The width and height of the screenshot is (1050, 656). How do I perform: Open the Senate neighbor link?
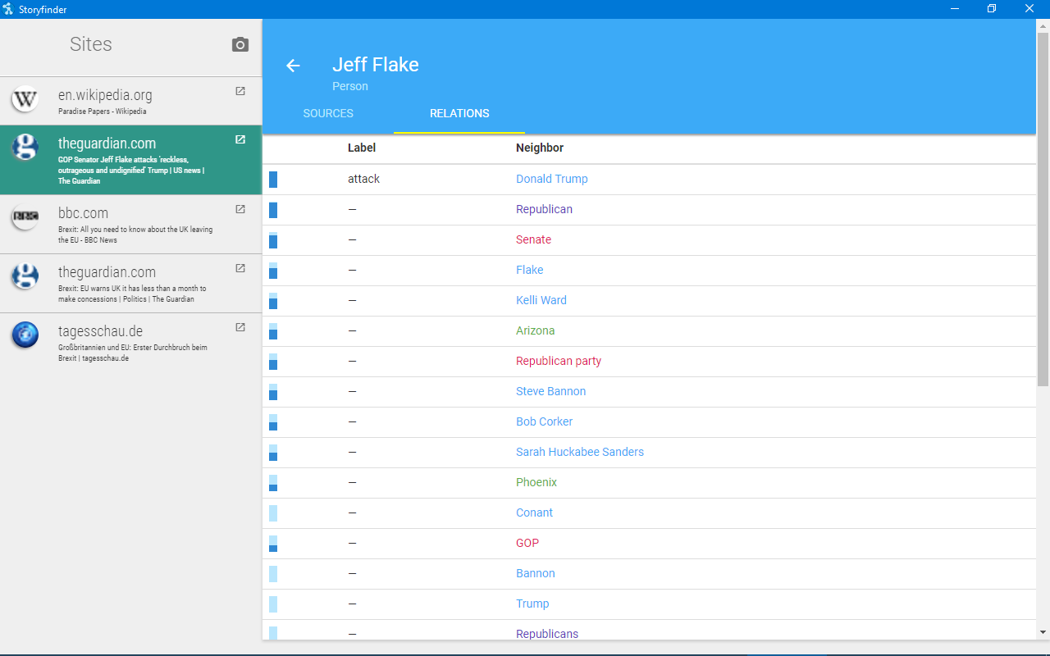click(533, 239)
